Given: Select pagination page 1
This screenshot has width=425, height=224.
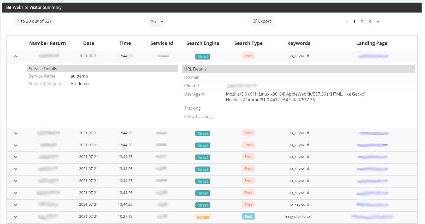Looking at the screenshot, I should (354, 22).
